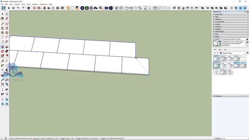Expand the Tags panel
The image size is (249, 140).
click(x=230, y=17)
